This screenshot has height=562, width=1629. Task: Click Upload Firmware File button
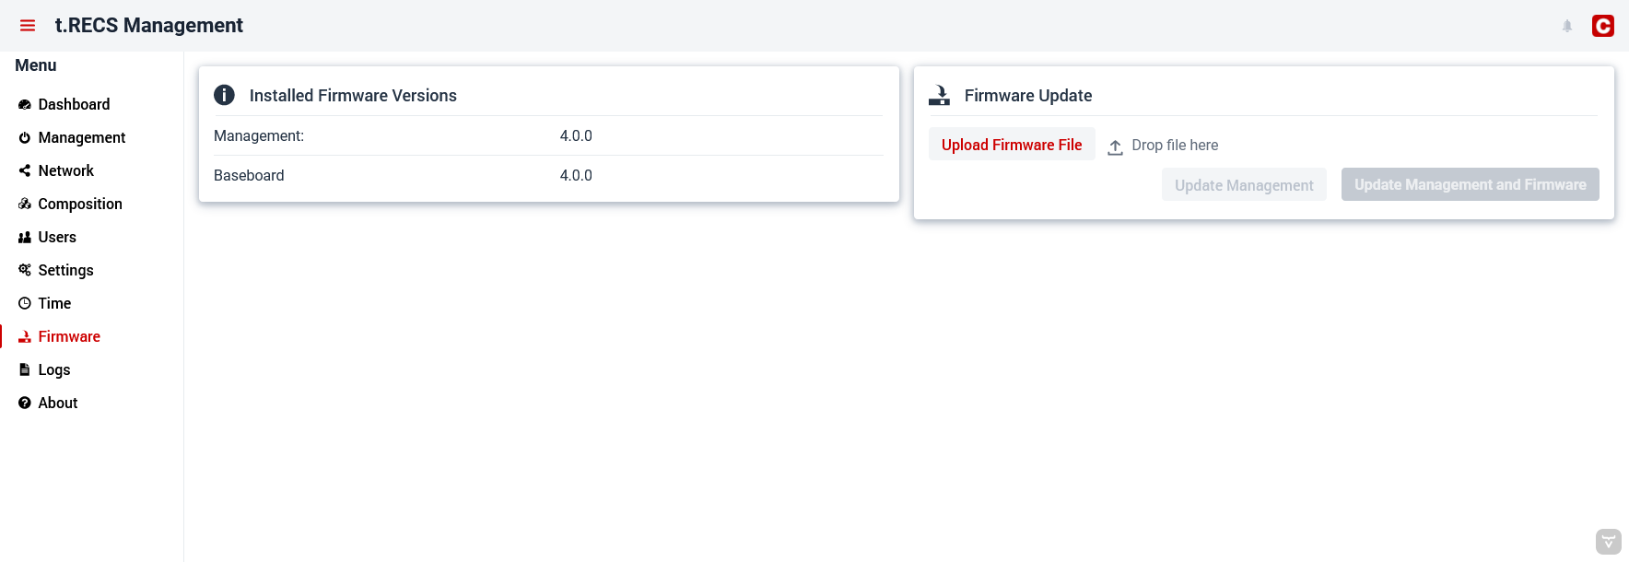1012,145
